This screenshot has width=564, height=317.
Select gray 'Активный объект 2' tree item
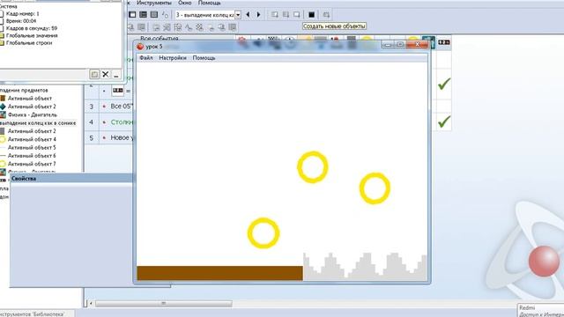pyautogui.click(x=32, y=131)
